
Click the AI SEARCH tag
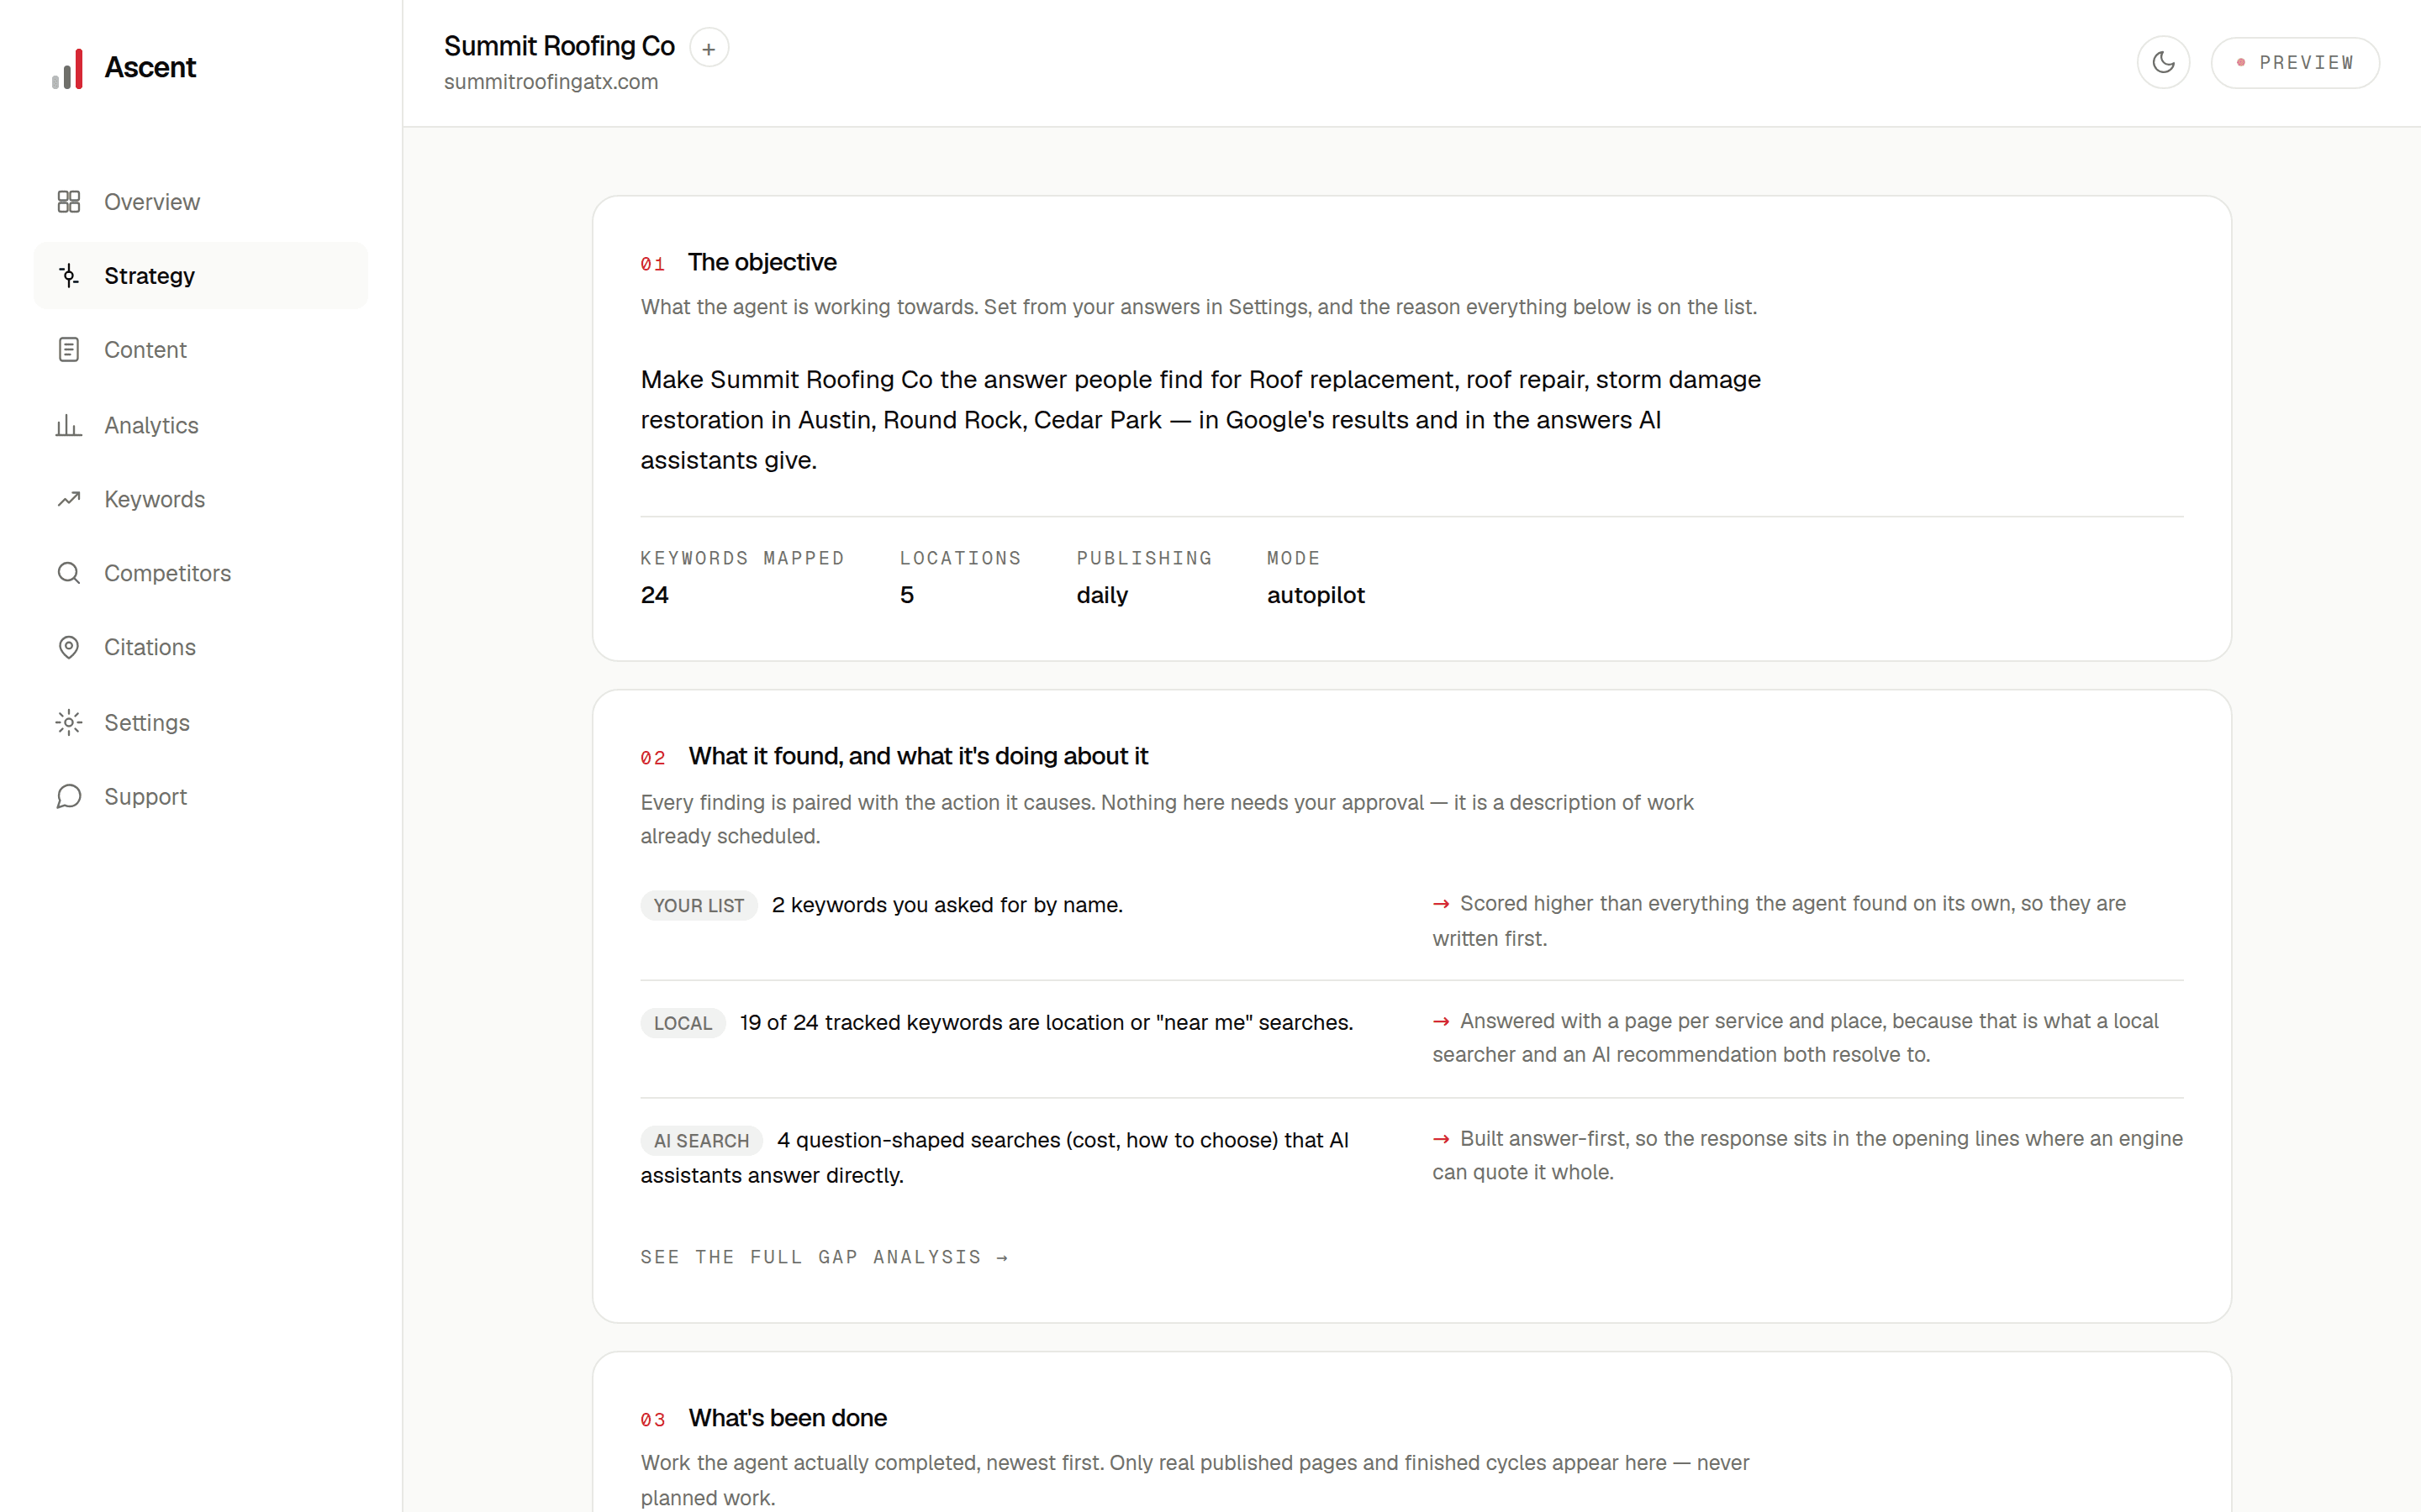tap(701, 1141)
